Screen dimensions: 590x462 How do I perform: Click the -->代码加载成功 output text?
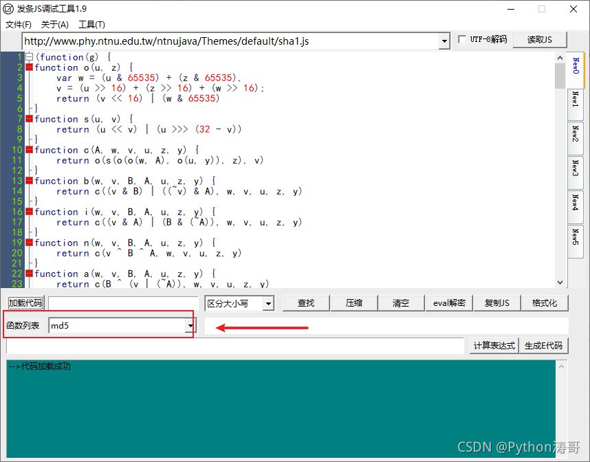(x=39, y=366)
